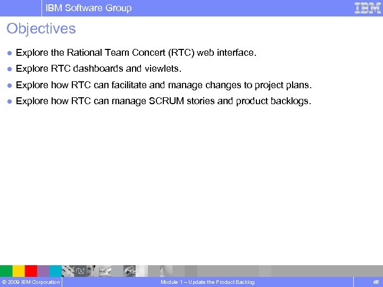Select the Objectives slide title
Image resolution: width=383 pixels, height=287 pixels.
[x=41, y=29]
